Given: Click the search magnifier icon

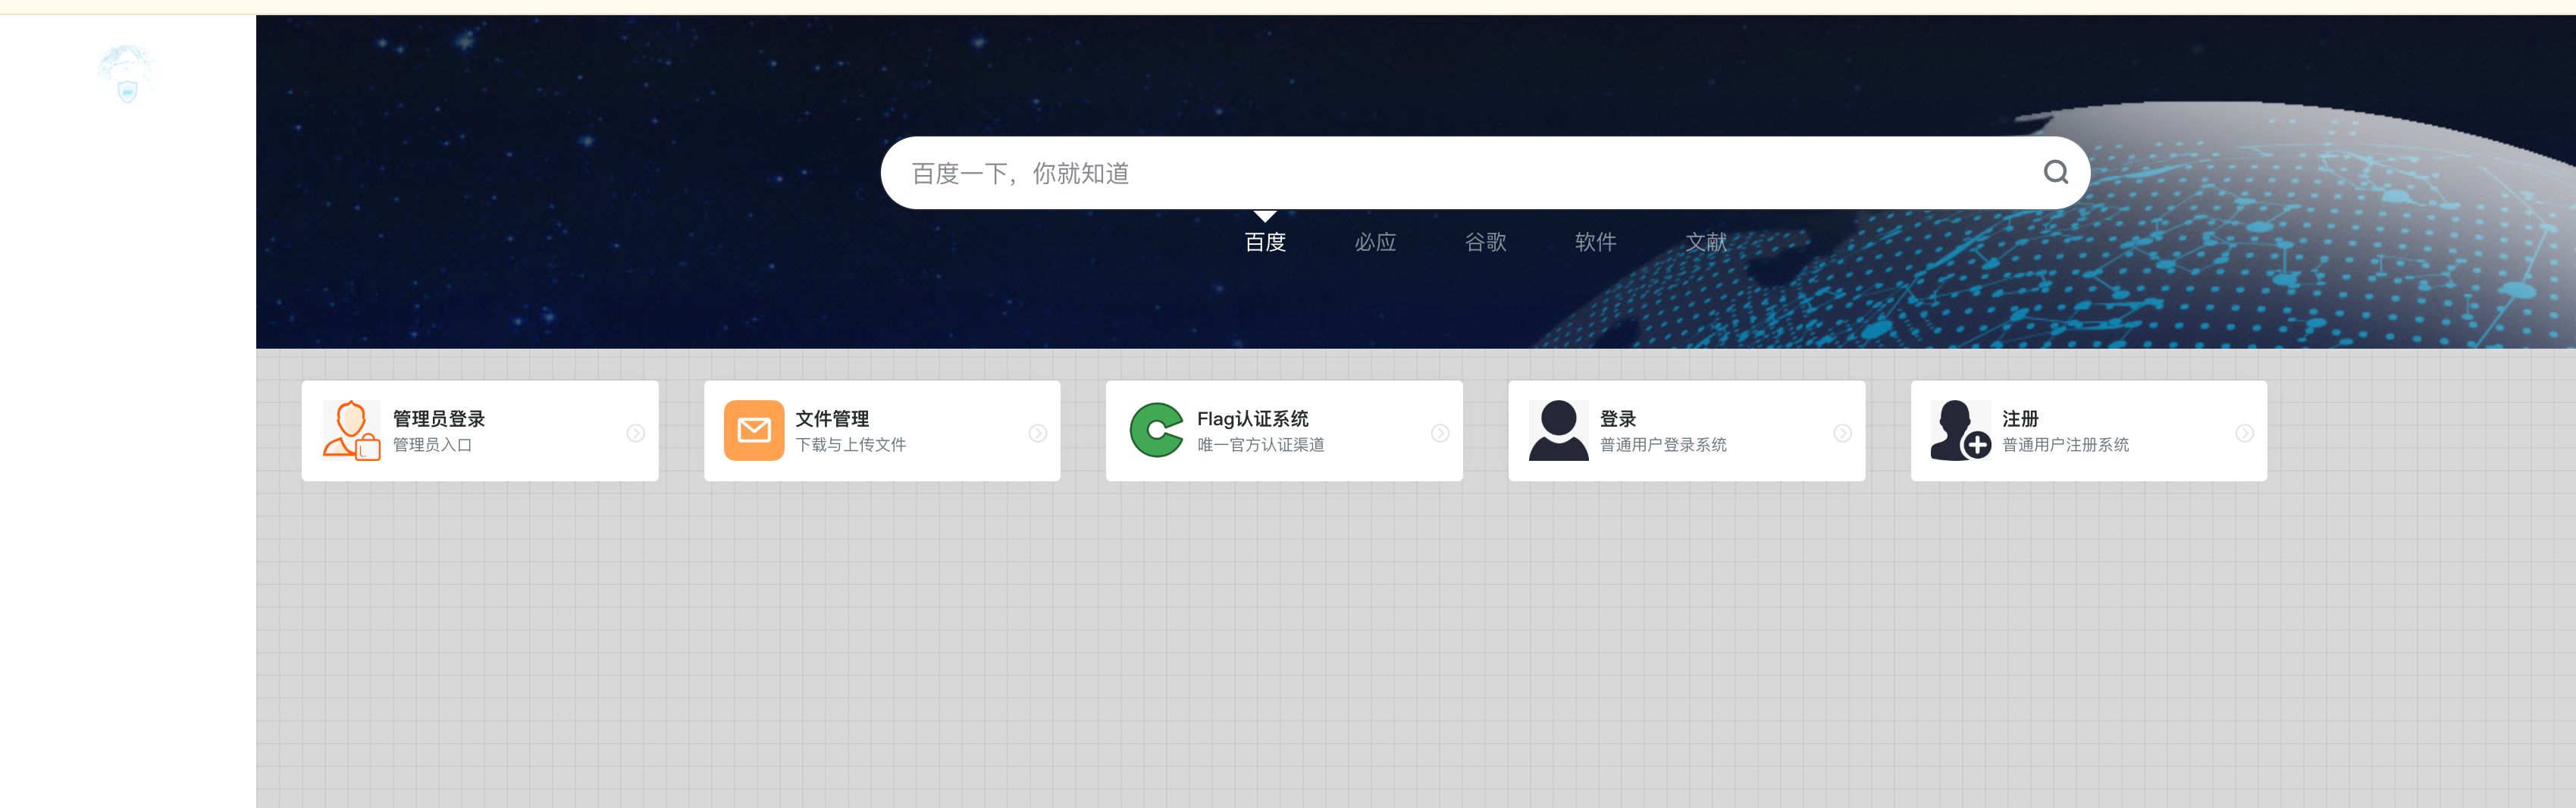Looking at the screenshot, I should point(2055,173).
